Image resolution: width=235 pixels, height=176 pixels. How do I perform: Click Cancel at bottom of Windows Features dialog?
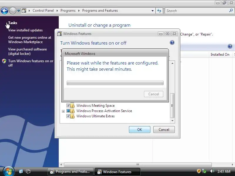pos(164,130)
